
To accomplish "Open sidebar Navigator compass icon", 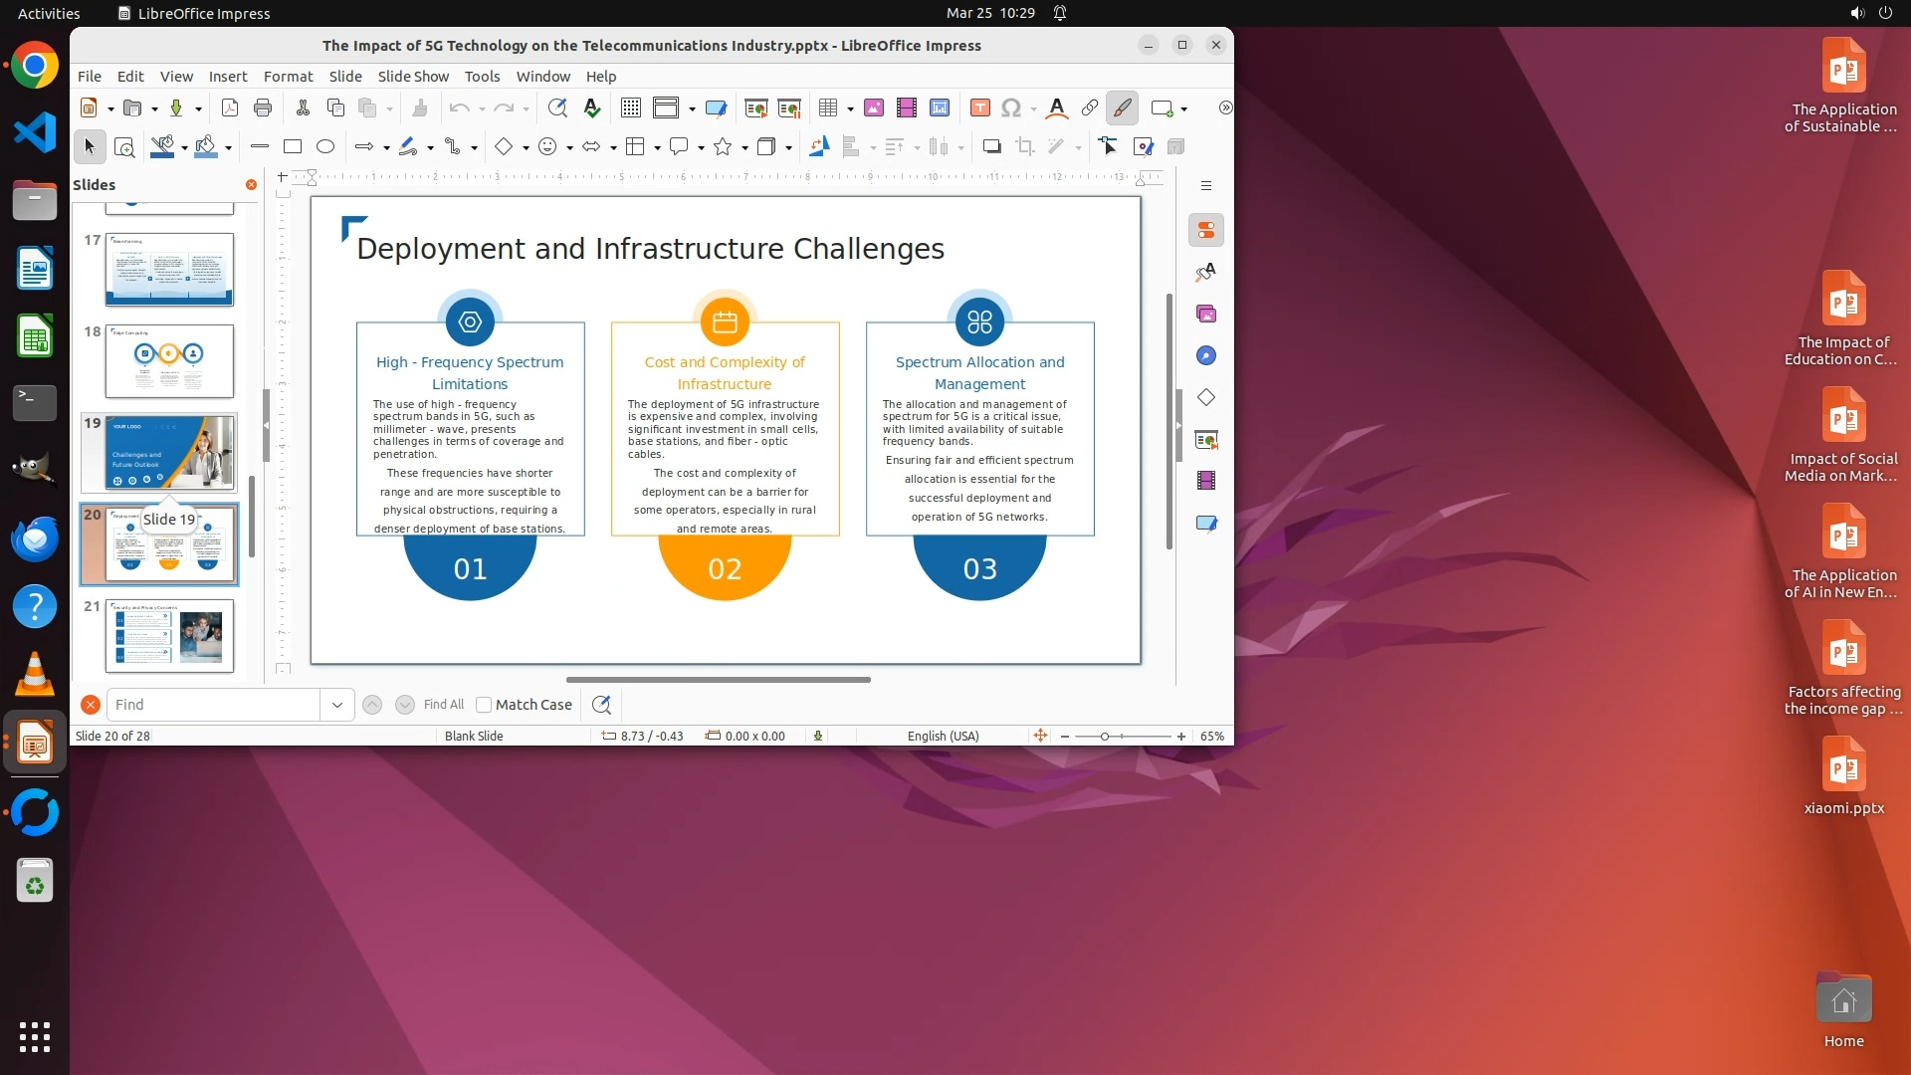I will (1206, 355).
